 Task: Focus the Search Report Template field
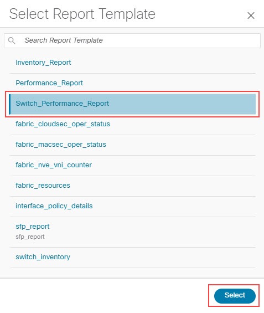point(132,40)
